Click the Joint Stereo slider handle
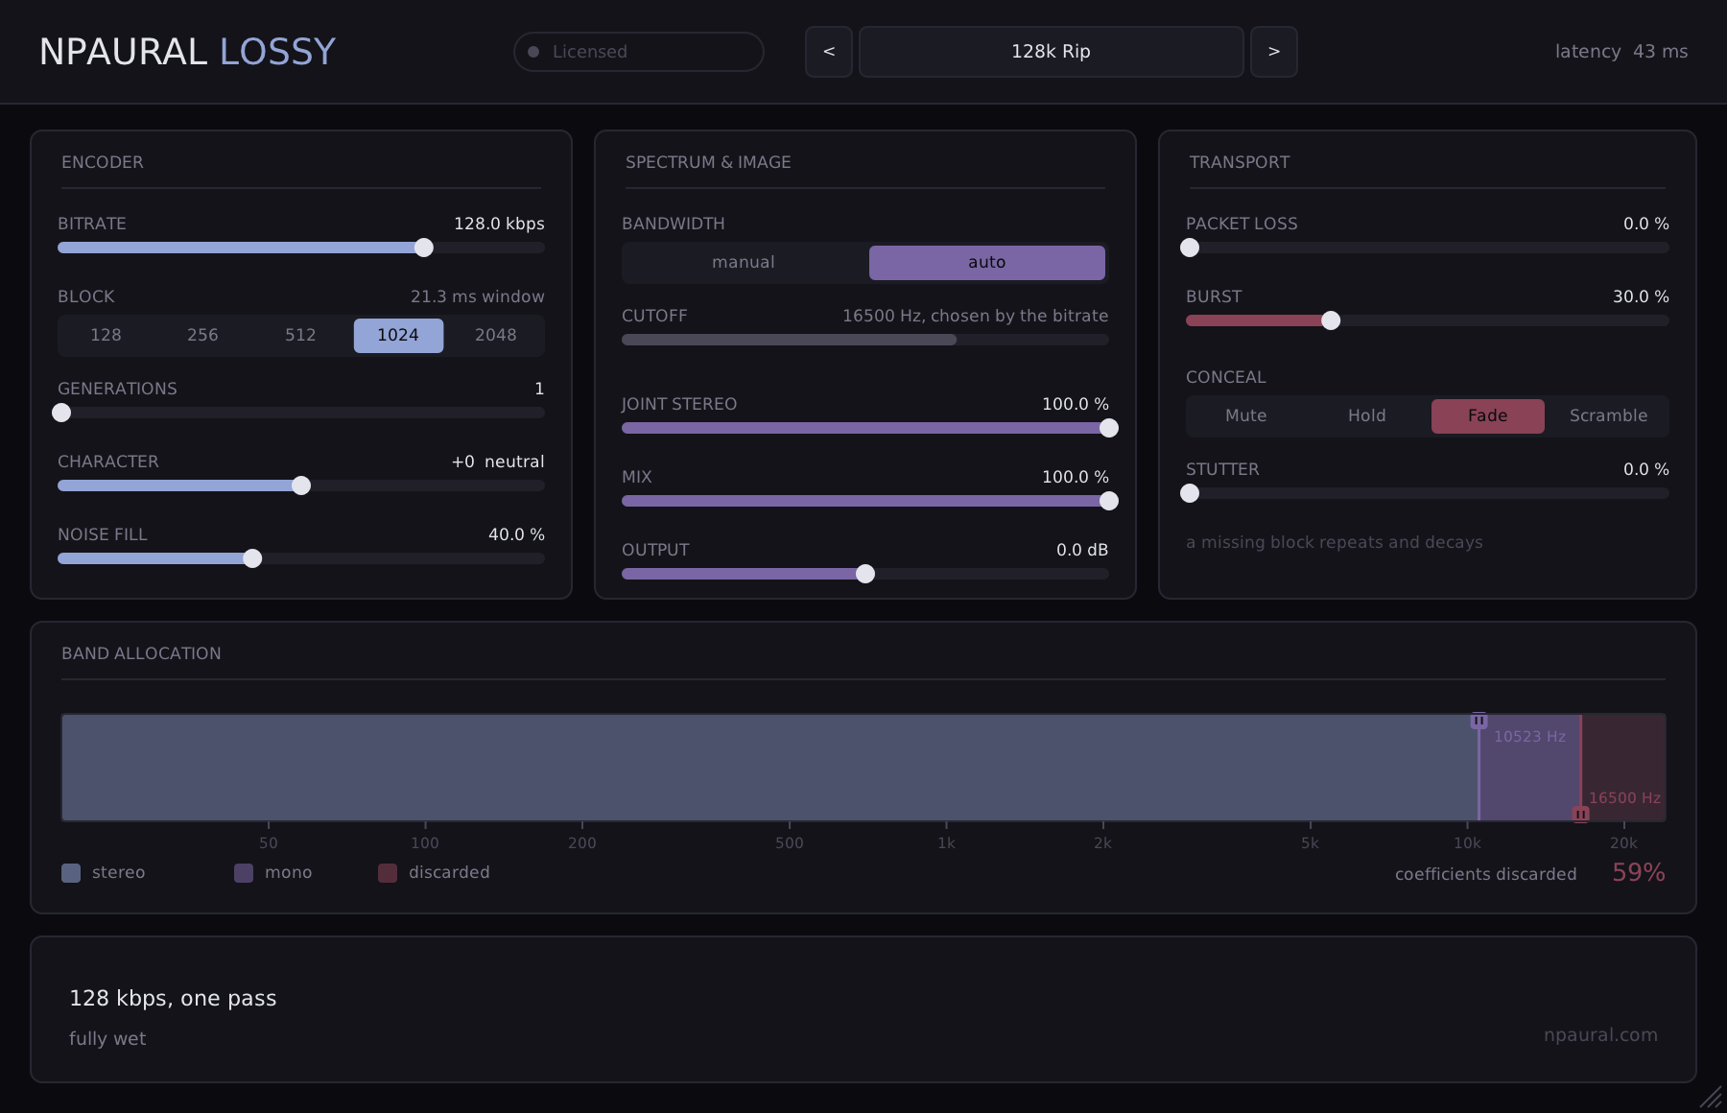The image size is (1727, 1113). click(x=1109, y=428)
